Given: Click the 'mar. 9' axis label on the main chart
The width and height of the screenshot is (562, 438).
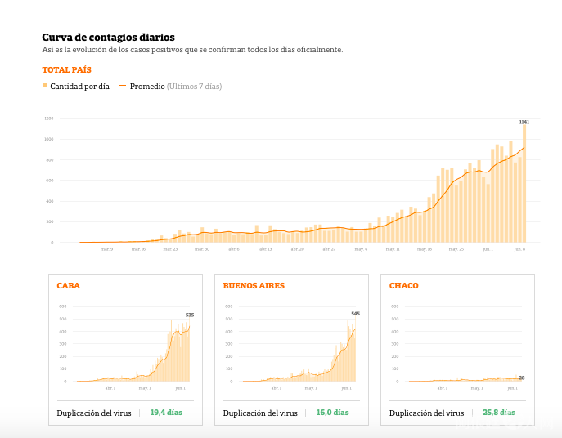Looking at the screenshot, I should [106, 249].
